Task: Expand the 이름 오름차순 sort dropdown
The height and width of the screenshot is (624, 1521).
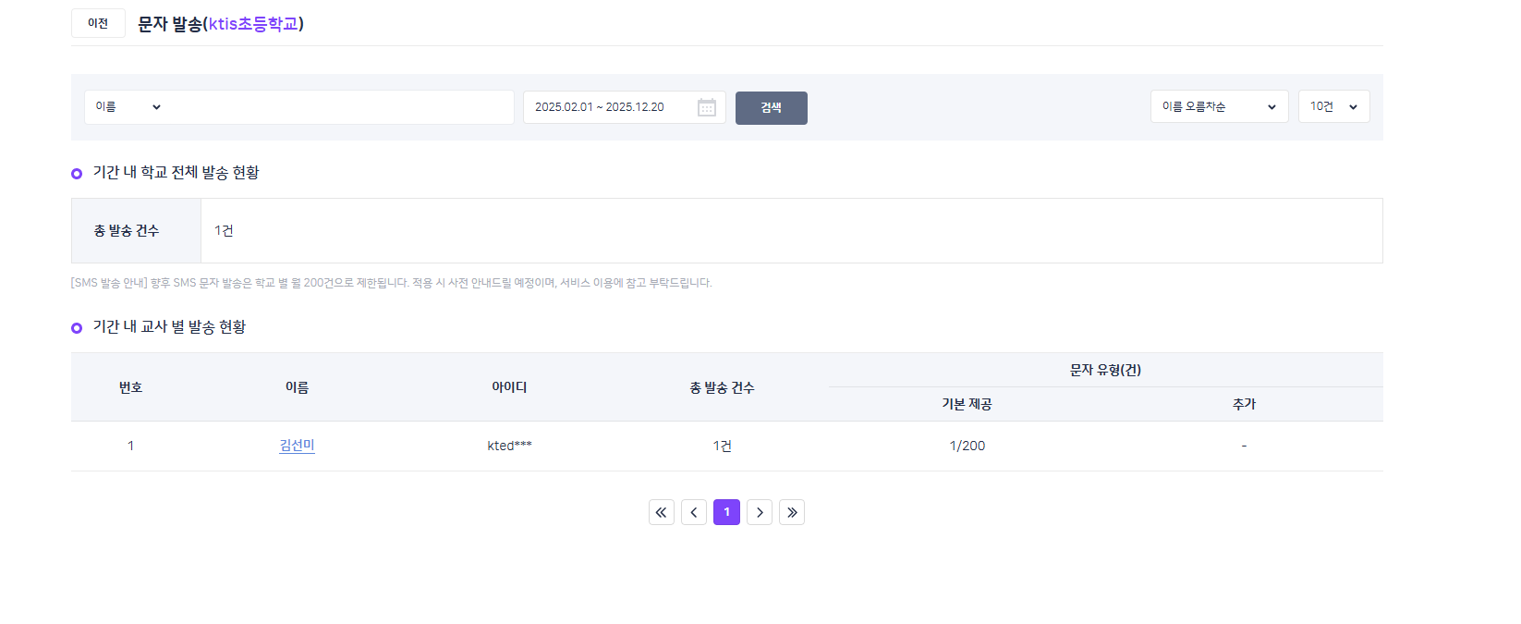Action: (x=1218, y=107)
